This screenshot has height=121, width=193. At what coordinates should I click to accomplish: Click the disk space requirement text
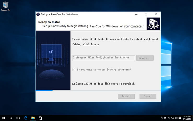[x=103, y=84]
